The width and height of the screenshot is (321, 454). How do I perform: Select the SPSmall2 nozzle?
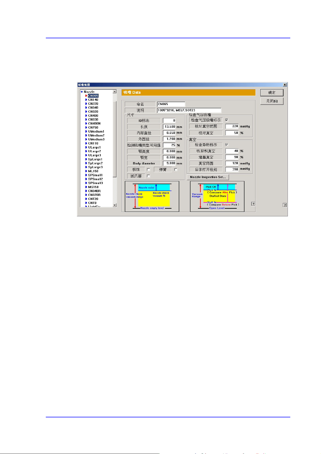95,179
